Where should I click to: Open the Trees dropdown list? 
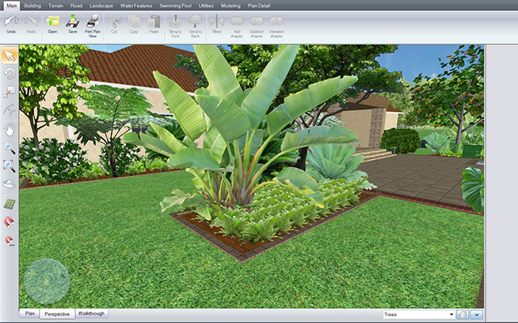click(x=418, y=314)
